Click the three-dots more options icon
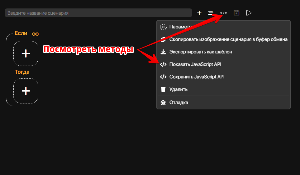Screen dimensions: 300x175 (223, 13)
